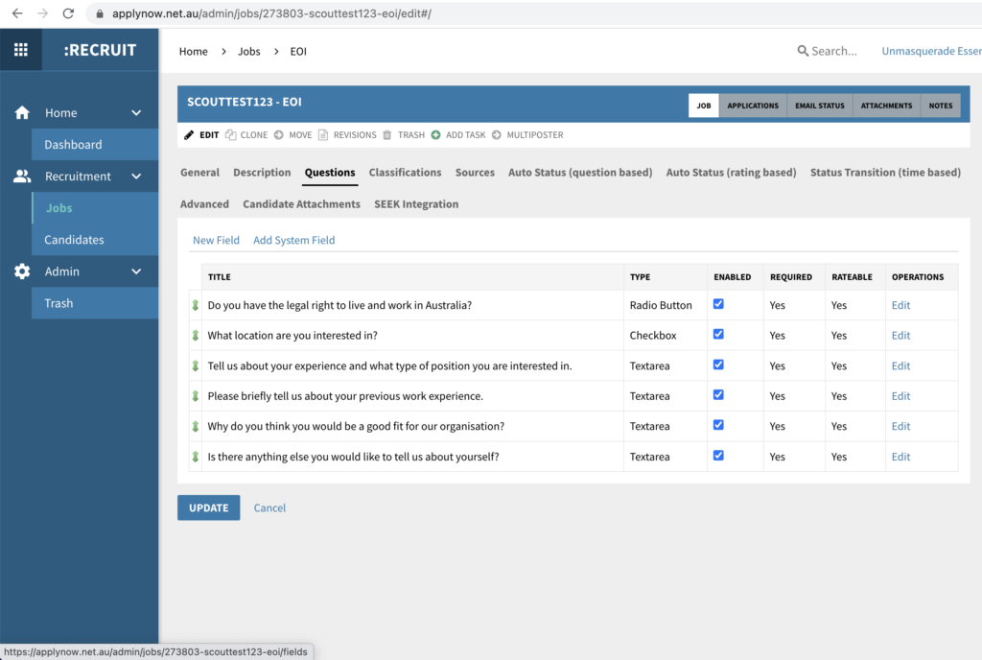Grab reorder handle for experience and position question
This screenshot has width=982, height=660.
[x=196, y=365]
